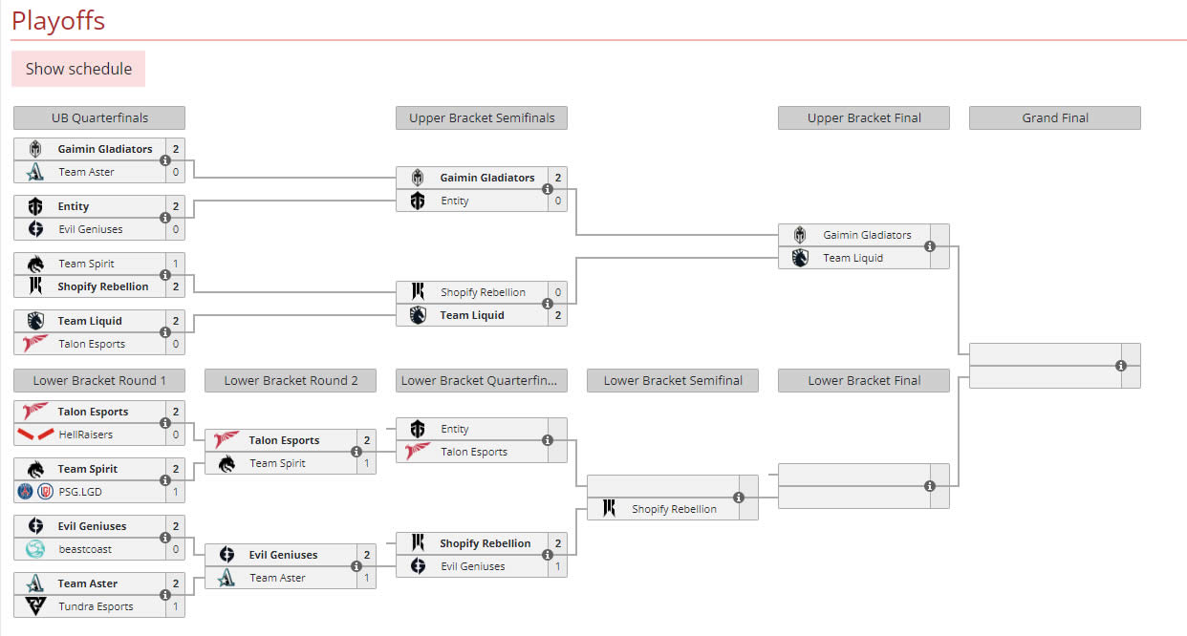Open info icon for Lower Bracket Final match
1187x636 pixels.
click(x=930, y=486)
